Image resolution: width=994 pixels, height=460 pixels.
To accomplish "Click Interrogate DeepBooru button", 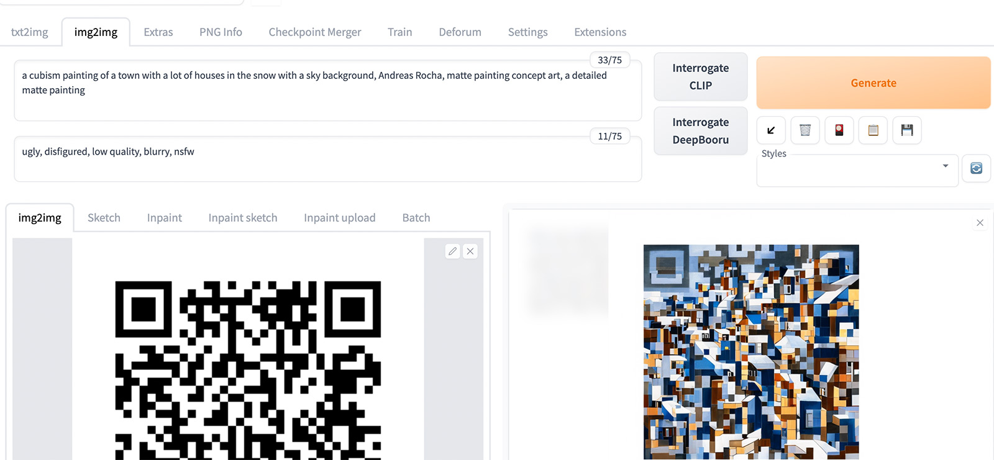I will click(x=701, y=131).
